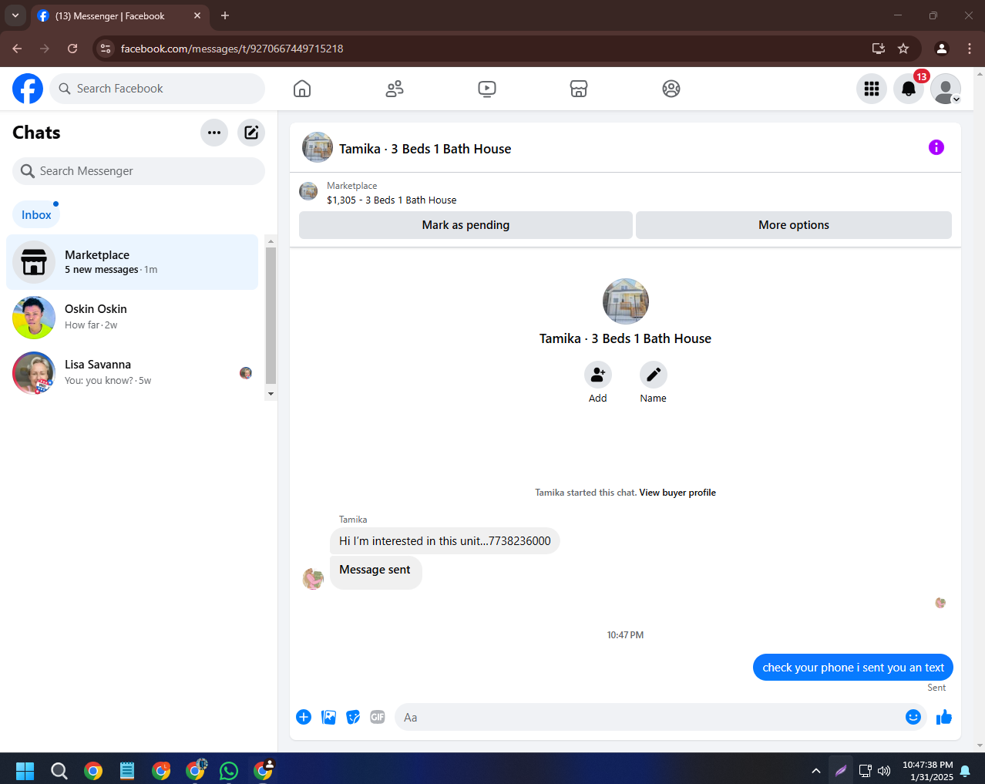Screen dimensions: 985x784
Task: Open the tab search dropdown arrow
Action: [15, 15]
